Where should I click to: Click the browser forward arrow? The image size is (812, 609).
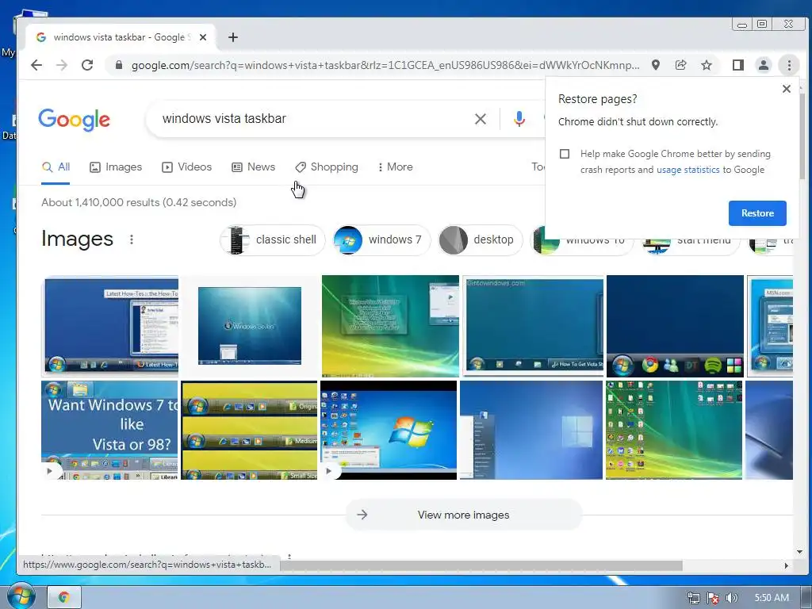[62, 65]
